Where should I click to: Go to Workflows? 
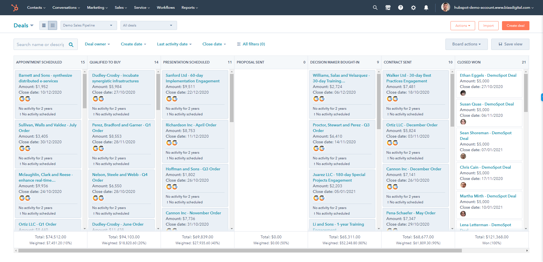click(166, 8)
